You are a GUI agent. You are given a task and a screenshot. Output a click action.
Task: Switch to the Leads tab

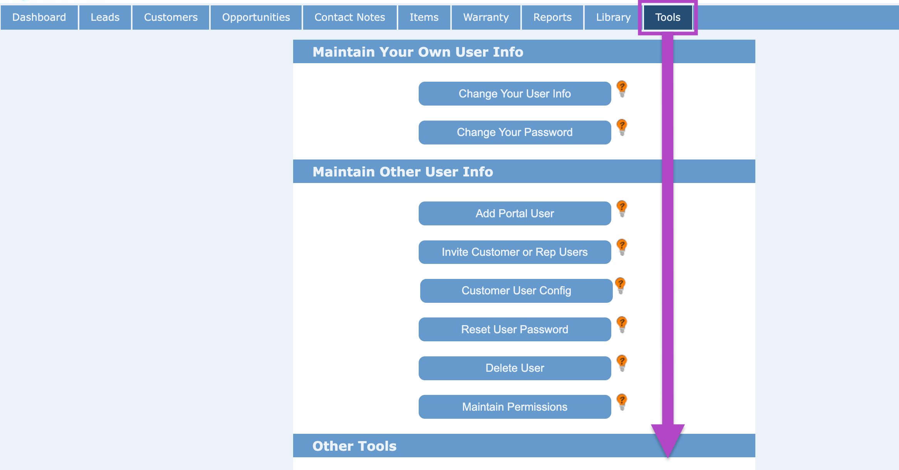point(105,17)
